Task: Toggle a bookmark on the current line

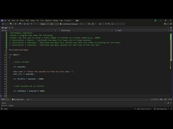Action: [x=112, y=24]
